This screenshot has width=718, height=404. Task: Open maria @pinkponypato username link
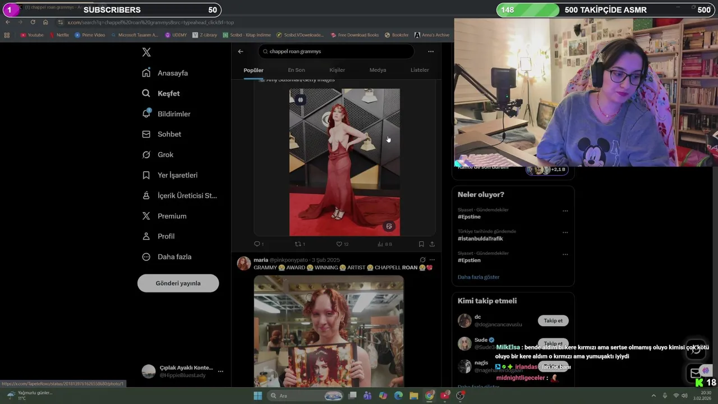pyautogui.click(x=289, y=260)
